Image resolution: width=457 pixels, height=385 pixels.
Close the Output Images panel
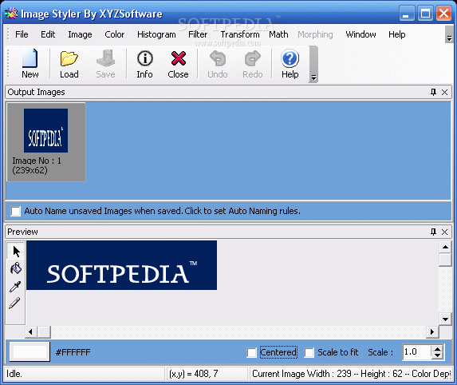[444, 92]
